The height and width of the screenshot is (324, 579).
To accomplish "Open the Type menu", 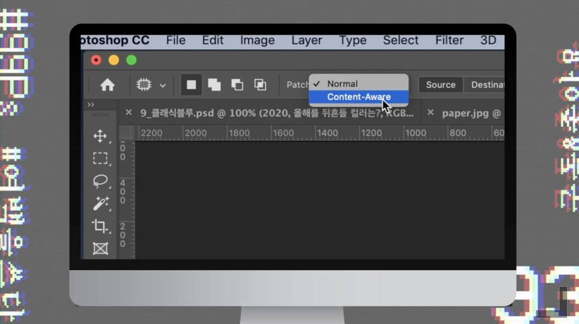I will pyautogui.click(x=352, y=40).
